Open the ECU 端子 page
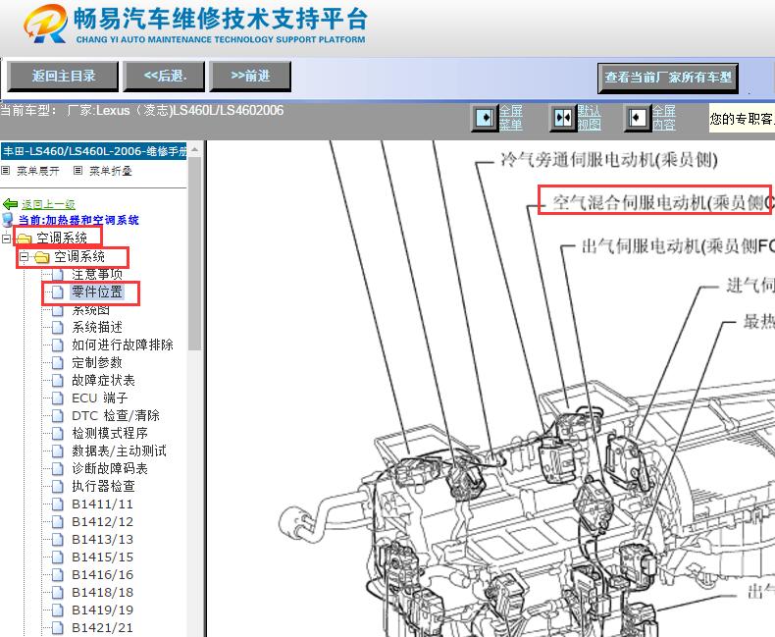The image size is (775, 637). click(x=100, y=398)
